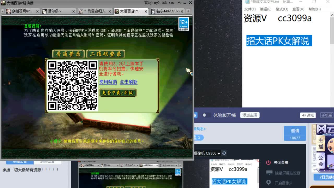Open the Notepad 格式(O) menu
Screen dimensions: 334x188
[282, 9]
